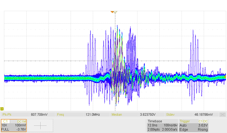The image size is (227, 133).
Task: Click the DC1M coupling label in C1
Action: (x=22, y=121)
